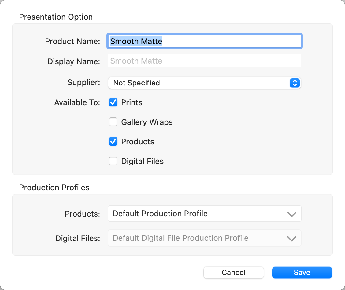Screen dimensions: 345x290
Task: Click the 'Prints' checkbox label text
Action: click(132, 103)
